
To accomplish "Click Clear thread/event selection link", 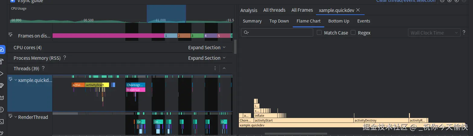I will (x=406, y=1).
